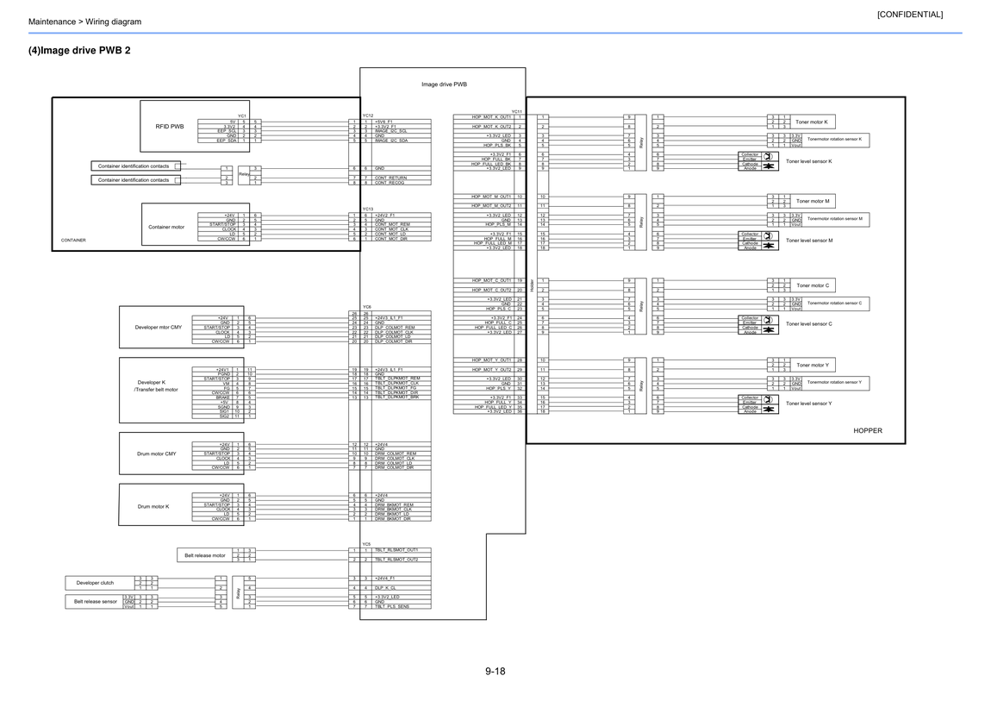Click signal name HOP_MOT_M_OUT2
This screenshot has height=701, width=991.
492,206
